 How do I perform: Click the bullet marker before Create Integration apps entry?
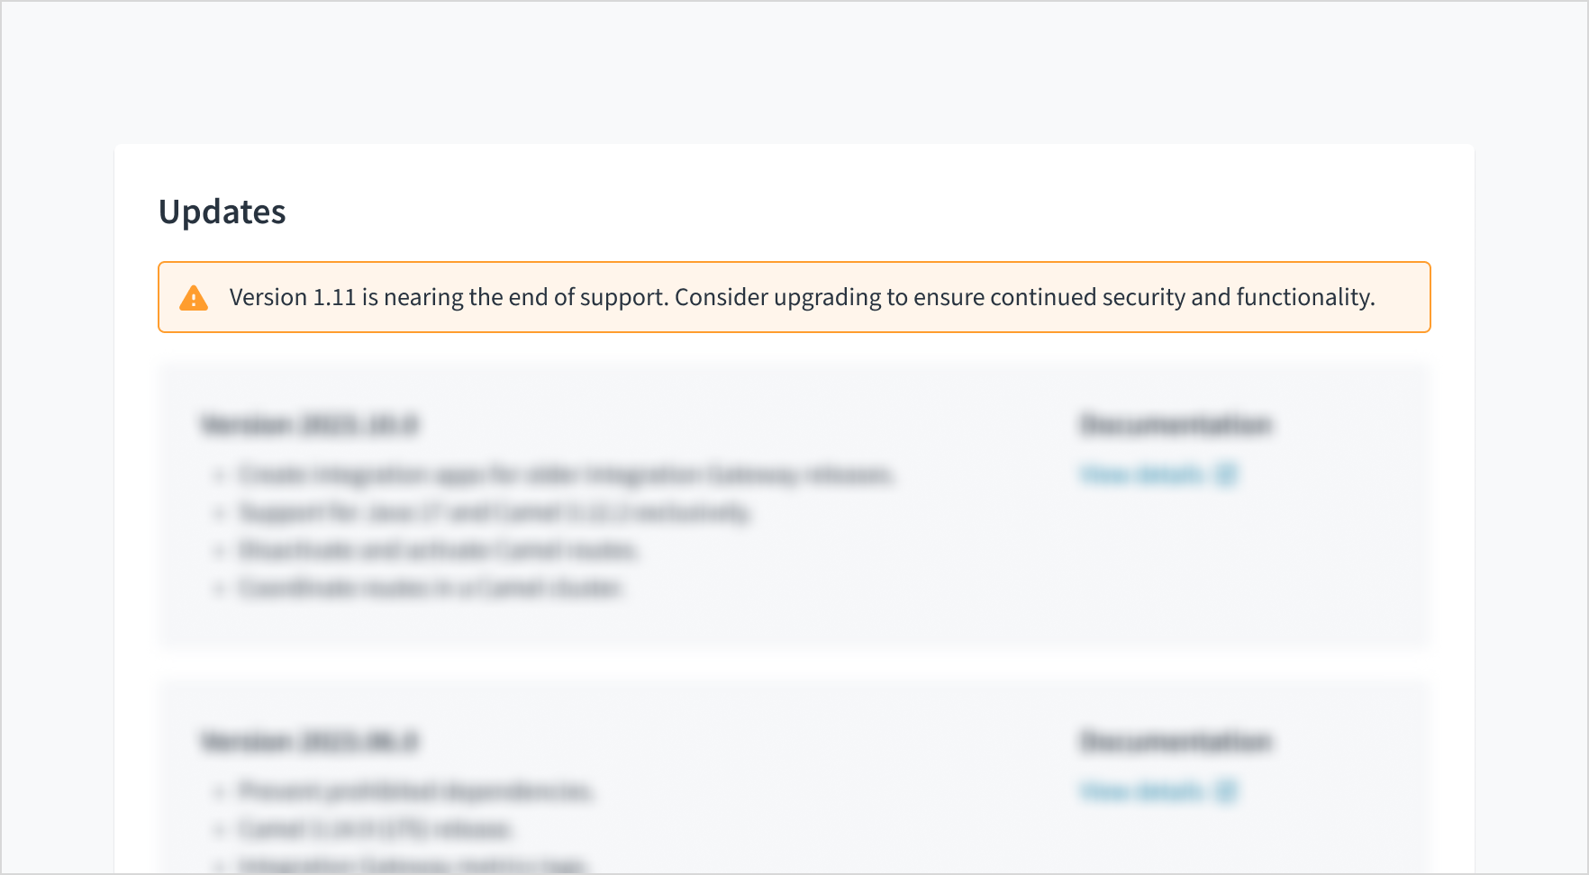coord(219,474)
